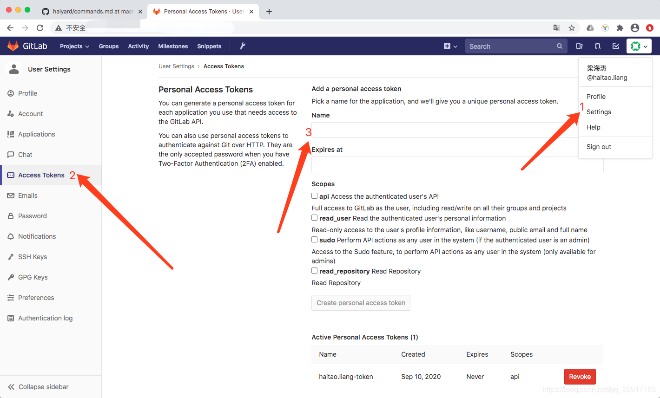Reload the page with refresh icon
Viewport: 660px width, 398px height.
[40, 28]
